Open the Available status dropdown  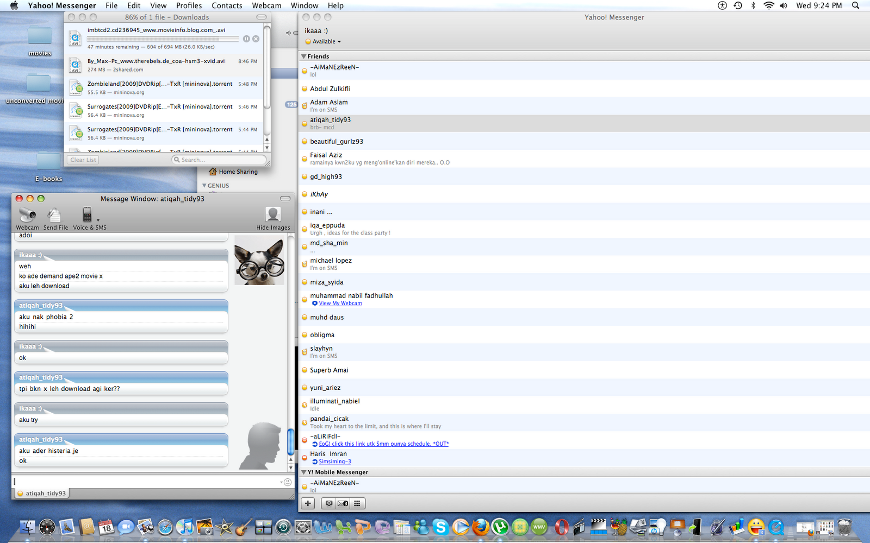pyautogui.click(x=324, y=41)
